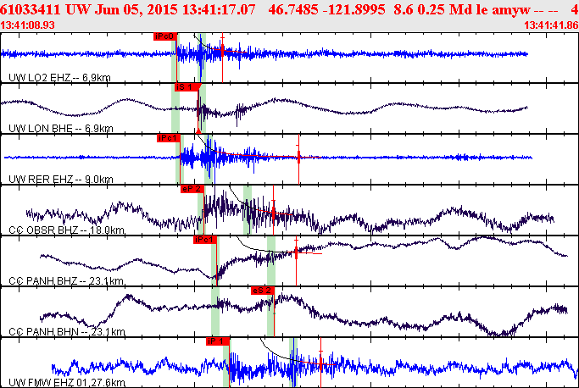Click the CC PANH BHN -- 23.1km station label
This screenshot has height=388, width=579.
tap(67, 332)
